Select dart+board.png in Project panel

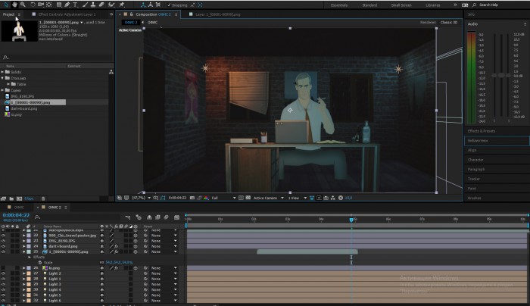(23, 108)
